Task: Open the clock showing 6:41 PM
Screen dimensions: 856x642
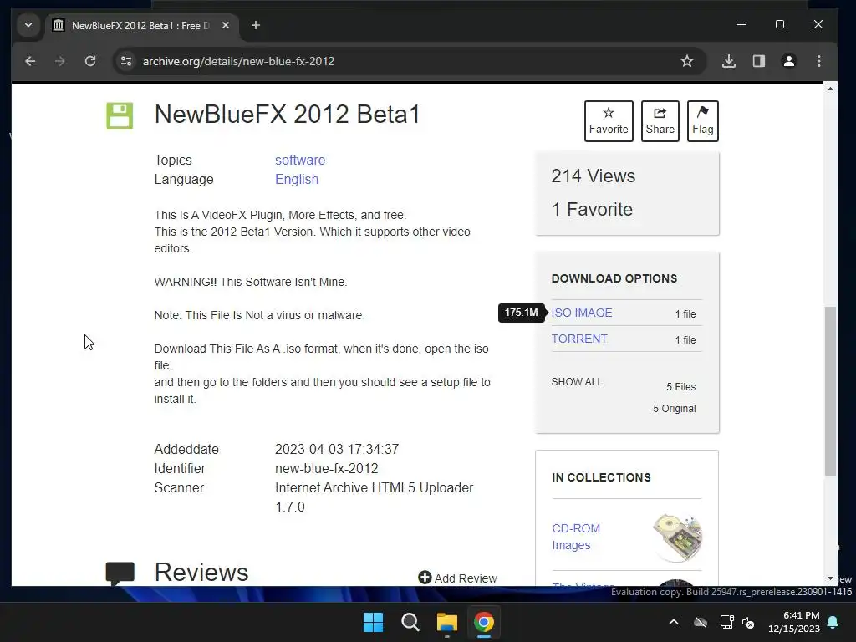Action: click(x=794, y=622)
